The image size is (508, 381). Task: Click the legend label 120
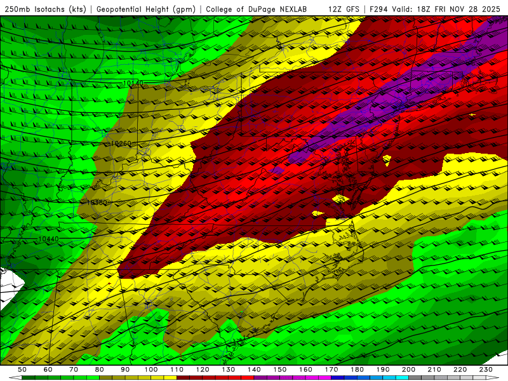point(203,370)
